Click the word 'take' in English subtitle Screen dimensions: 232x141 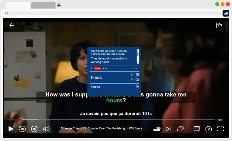click(x=170, y=94)
